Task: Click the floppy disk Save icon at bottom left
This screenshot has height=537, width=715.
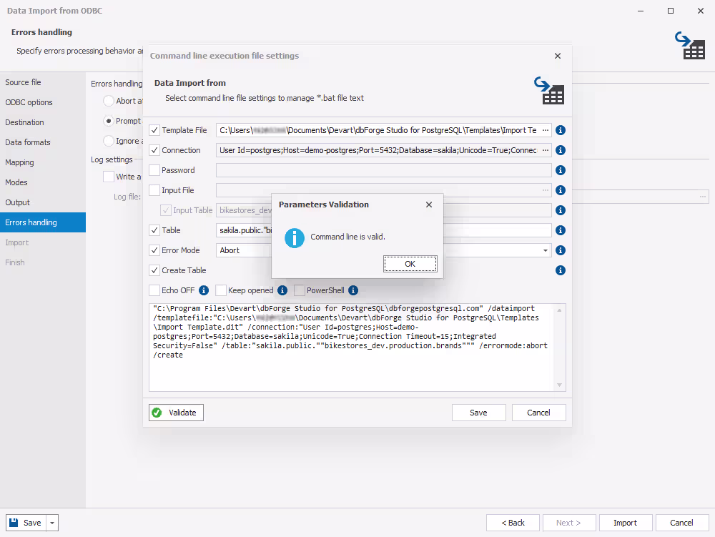Action: 14,523
